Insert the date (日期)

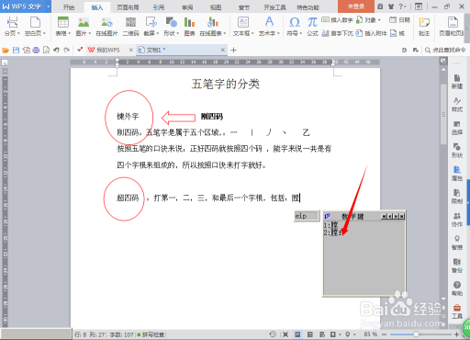tap(399, 20)
